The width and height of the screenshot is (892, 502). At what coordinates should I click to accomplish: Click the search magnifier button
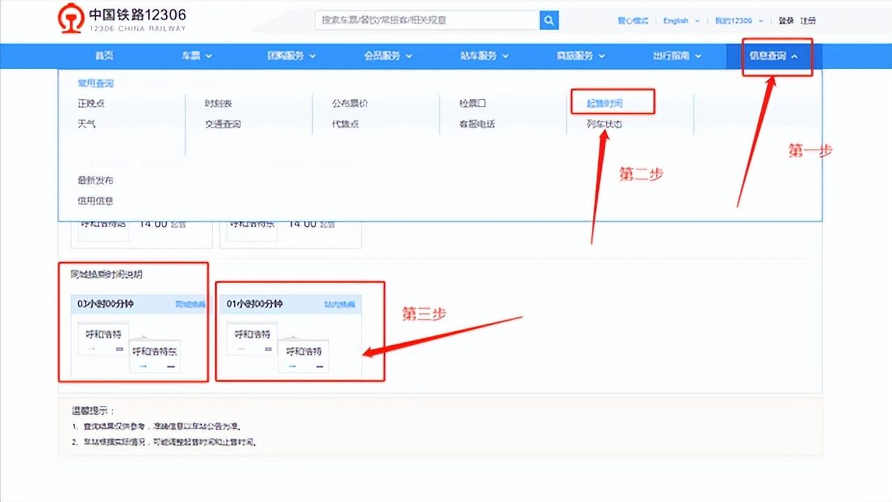(x=549, y=20)
